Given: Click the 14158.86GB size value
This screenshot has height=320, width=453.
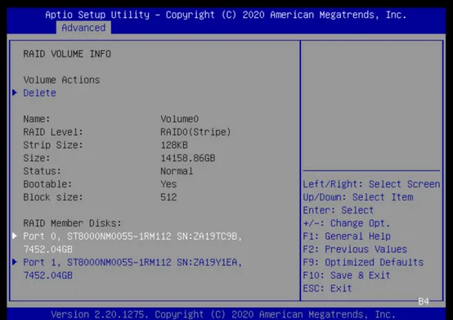Looking at the screenshot, I should [x=188, y=158].
